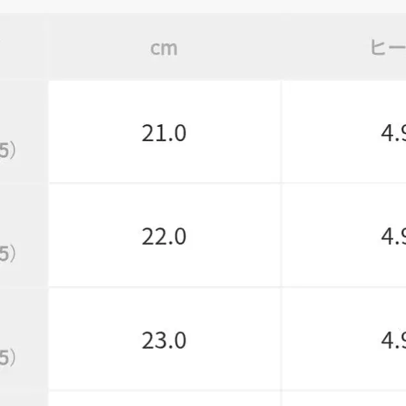Image resolution: width=406 pixels, height=406 pixels.
Task: Click the 4.9 value in the 23.0 row
Action: click(x=393, y=340)
